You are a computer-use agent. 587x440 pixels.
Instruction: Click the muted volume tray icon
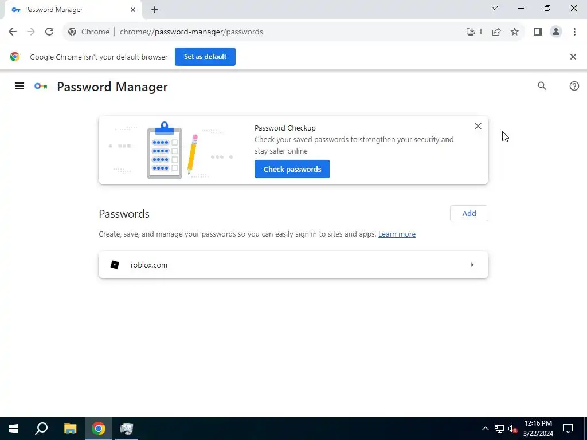(513, 429)
